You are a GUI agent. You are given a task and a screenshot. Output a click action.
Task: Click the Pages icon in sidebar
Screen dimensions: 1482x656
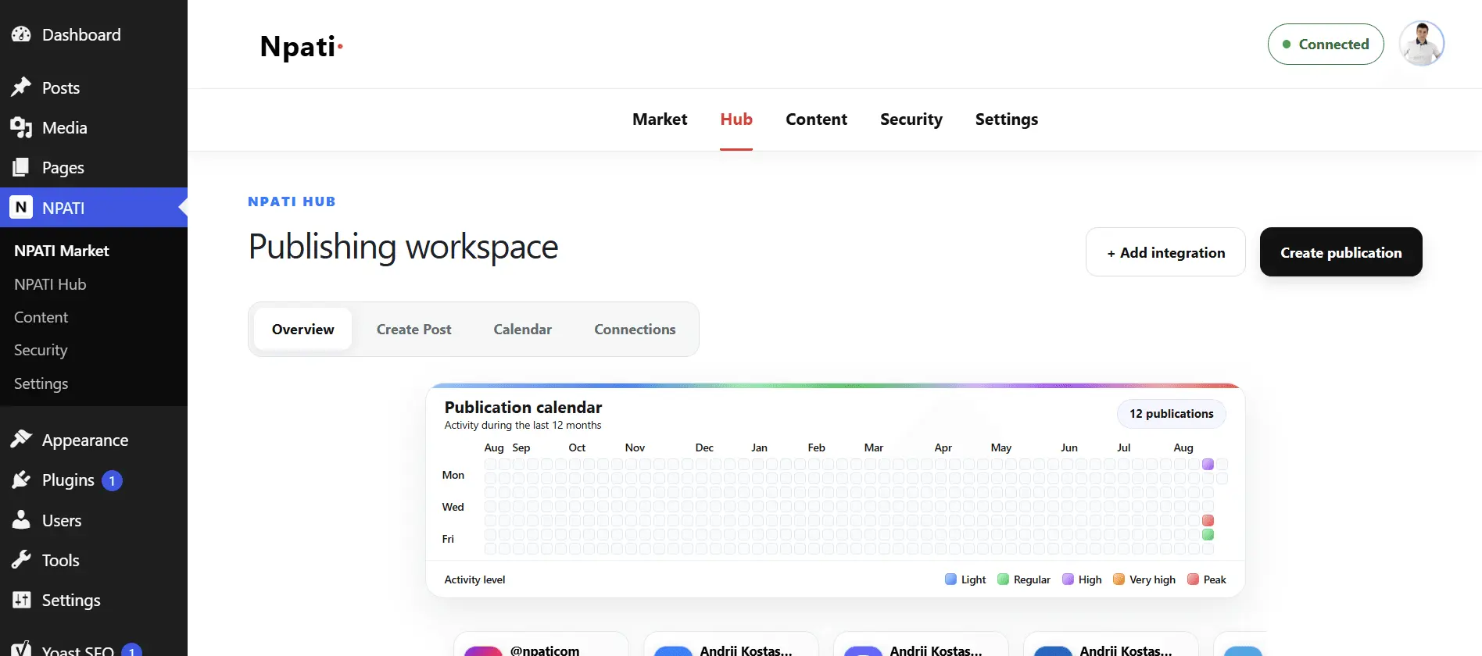(x=21, y=167)
